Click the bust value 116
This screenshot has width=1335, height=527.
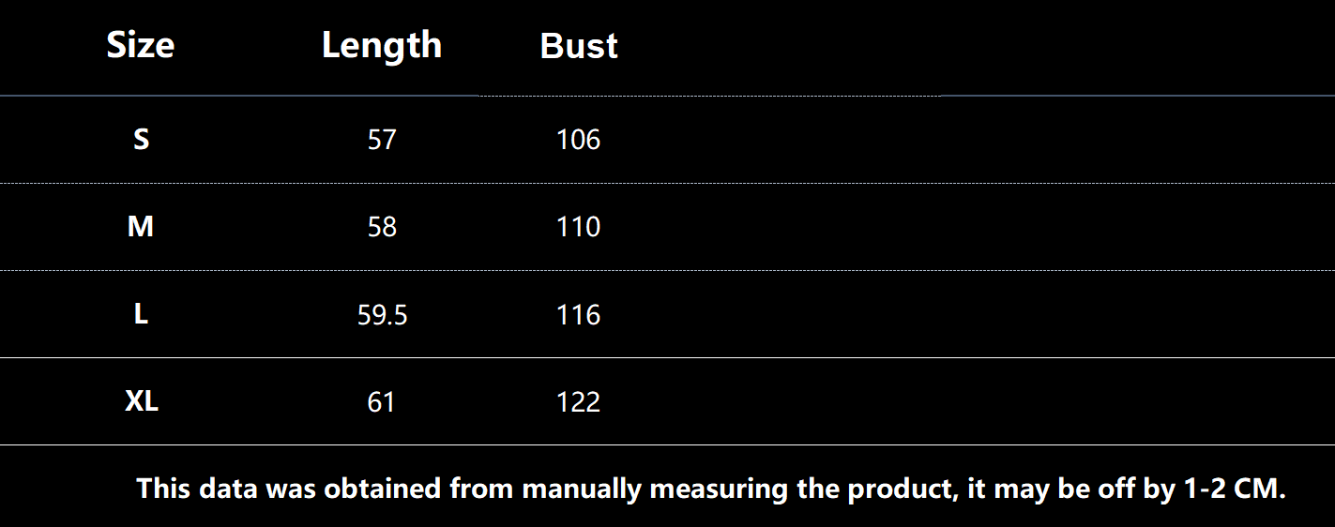pos(578,315)
